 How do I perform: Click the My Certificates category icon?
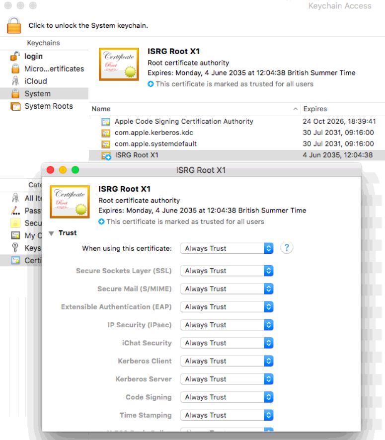click(x=15, y=235)
